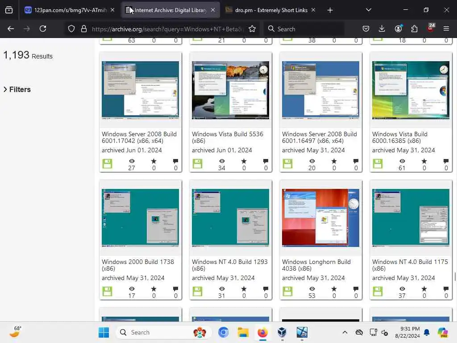The height and width of the screenshot is (343, 457).
Task: Close the 123pan.com tab
Action: 112,10
